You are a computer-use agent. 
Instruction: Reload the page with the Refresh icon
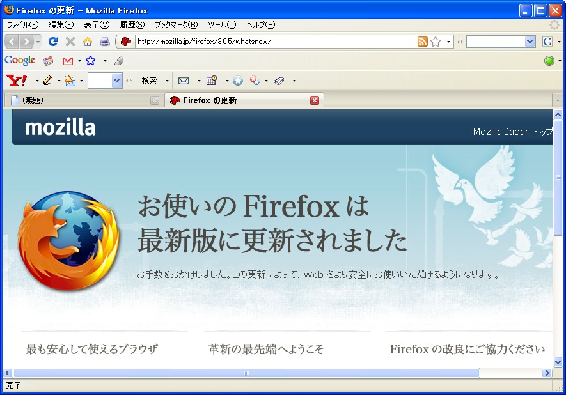(x=53, y=42)
